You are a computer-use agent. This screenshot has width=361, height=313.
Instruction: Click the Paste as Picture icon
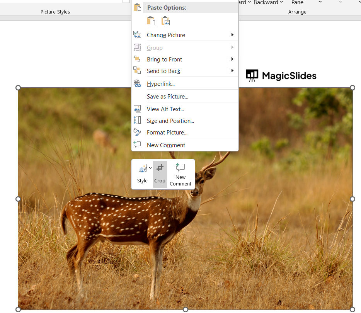166,21
